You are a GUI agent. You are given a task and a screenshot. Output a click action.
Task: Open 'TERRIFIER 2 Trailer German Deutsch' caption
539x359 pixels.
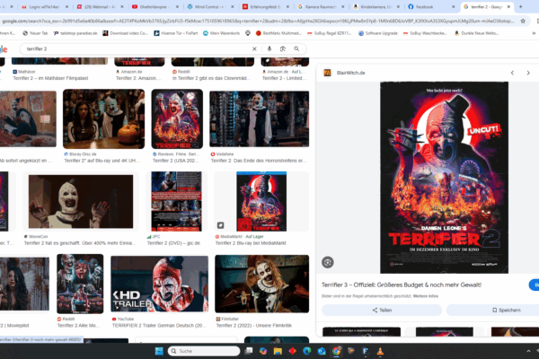[x=157, y=325]
